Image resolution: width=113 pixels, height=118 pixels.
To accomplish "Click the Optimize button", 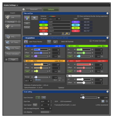I will [x=61, y=88].
